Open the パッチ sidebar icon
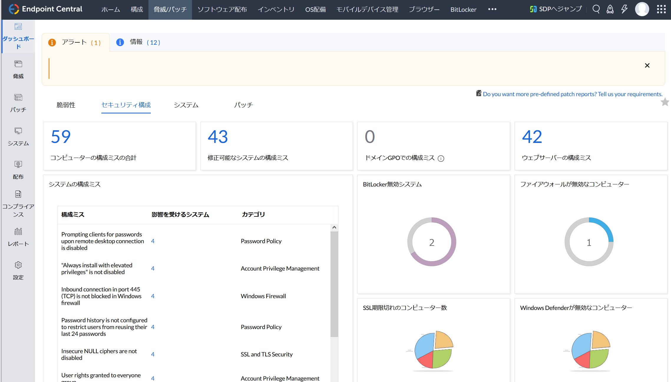Viewport: 671px width, 382px height. 18,103
